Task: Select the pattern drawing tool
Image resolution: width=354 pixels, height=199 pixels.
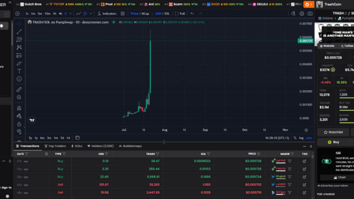Action: (x=19, y=47)
